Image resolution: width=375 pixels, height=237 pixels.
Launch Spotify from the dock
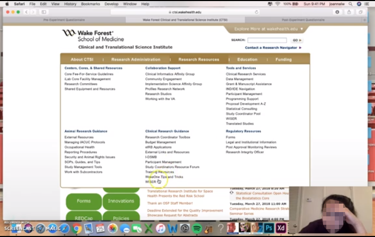tap(197, 229)
